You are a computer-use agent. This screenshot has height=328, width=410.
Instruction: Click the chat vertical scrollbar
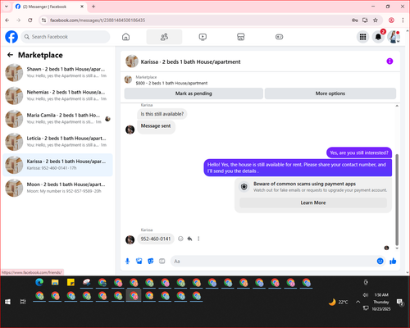point(397,199)
